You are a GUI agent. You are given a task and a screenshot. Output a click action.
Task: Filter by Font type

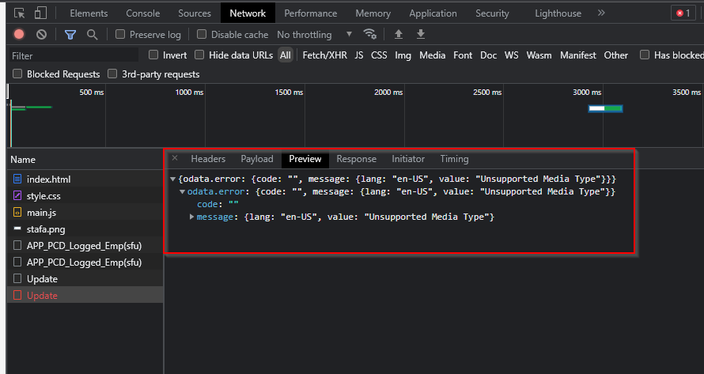click(x=463, y=55)
